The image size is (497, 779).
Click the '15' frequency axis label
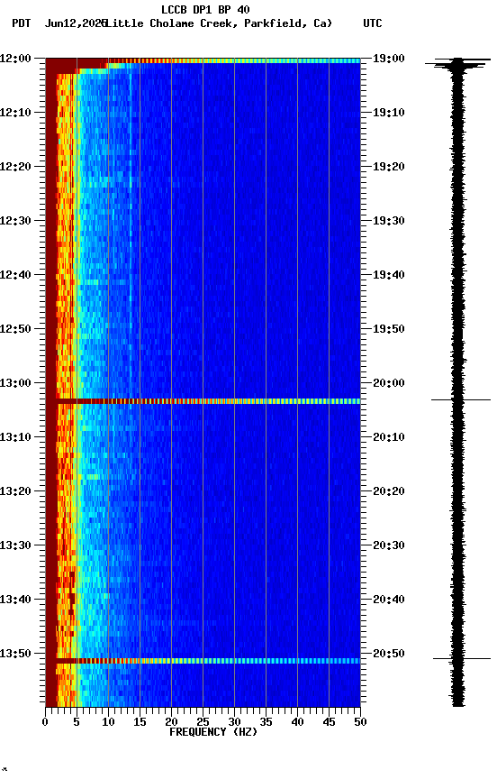pyautogui.click(x=140, y=722)
